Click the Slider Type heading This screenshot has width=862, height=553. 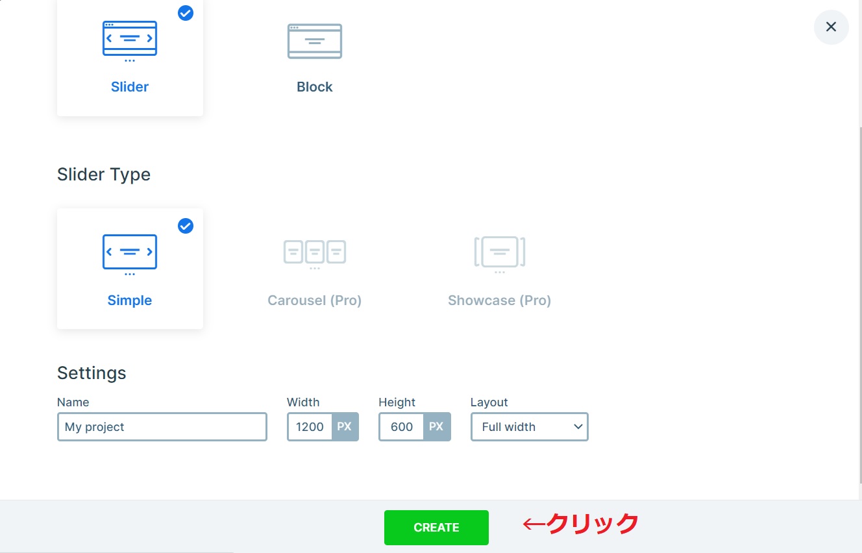click(104, 175)
